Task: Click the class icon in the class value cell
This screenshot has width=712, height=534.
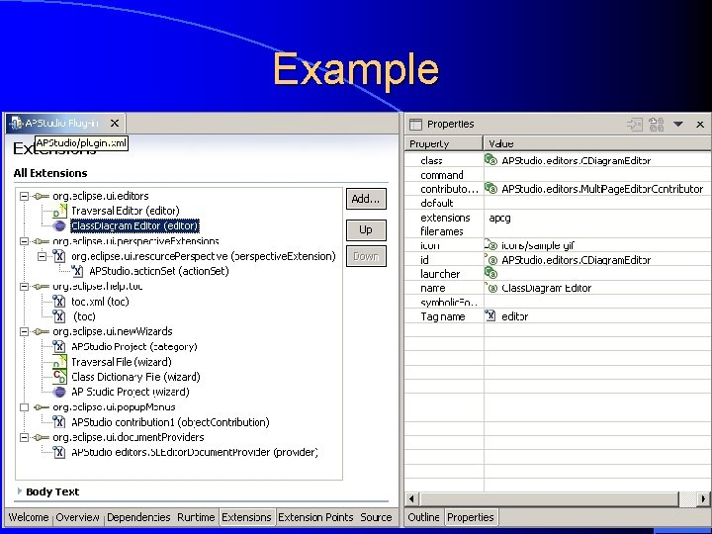Action: 490,160
